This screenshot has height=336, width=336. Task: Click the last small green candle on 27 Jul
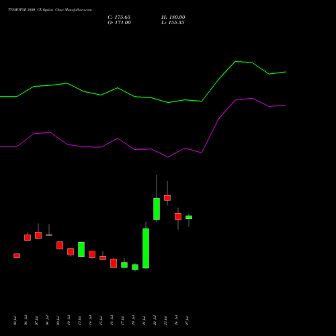pos(189,217)
